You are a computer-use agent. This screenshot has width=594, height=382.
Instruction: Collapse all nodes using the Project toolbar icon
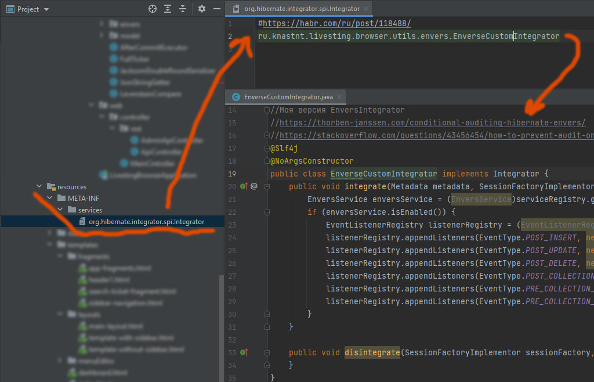[183, 9]
